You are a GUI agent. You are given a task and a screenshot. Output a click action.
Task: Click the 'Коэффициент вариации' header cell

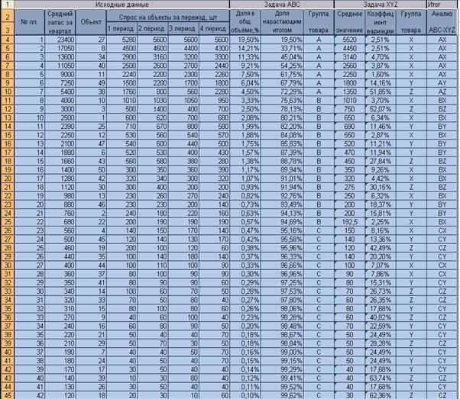point(381,22)
